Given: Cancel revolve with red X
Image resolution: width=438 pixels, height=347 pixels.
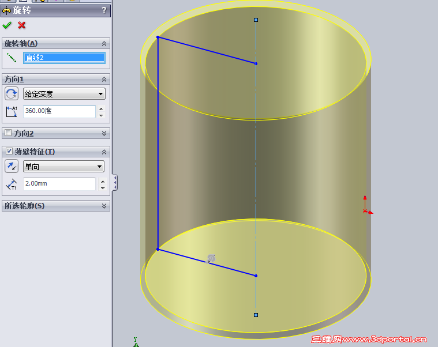Looking at the screenshot, I should click(x=21, y=25).
